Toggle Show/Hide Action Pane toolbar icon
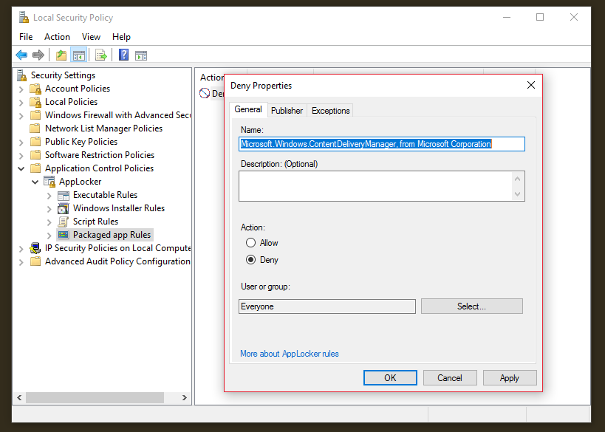 click(x=141, y=55)
